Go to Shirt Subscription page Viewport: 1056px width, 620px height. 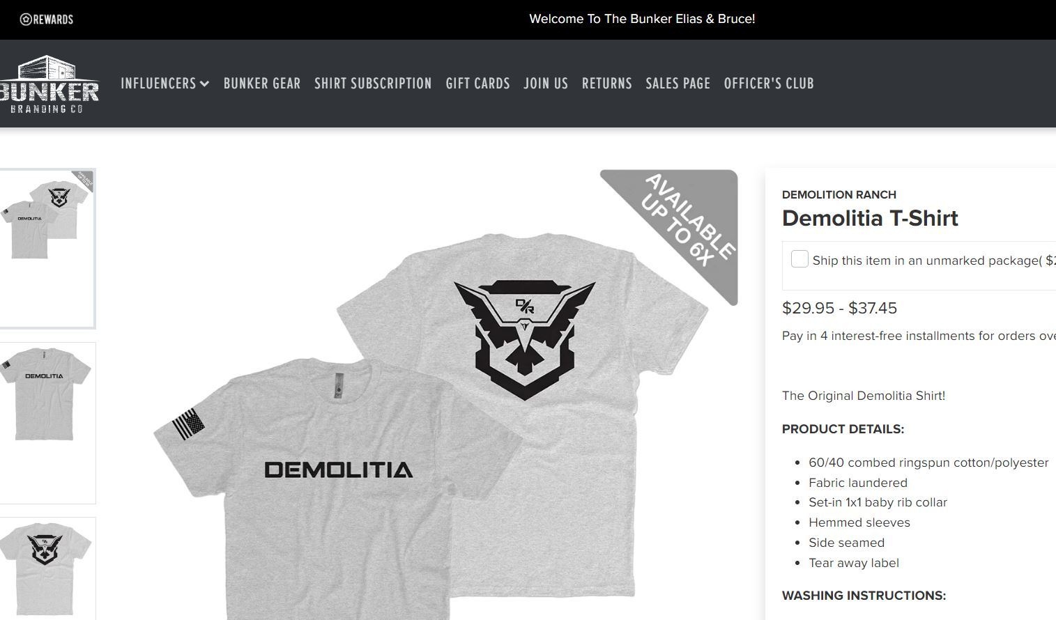pyautogui.click(x=373, y=84)
